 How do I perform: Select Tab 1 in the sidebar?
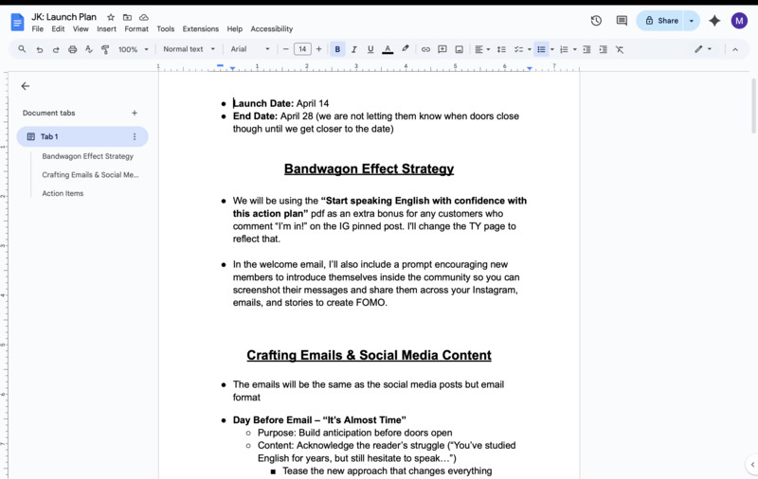point(82,136)
